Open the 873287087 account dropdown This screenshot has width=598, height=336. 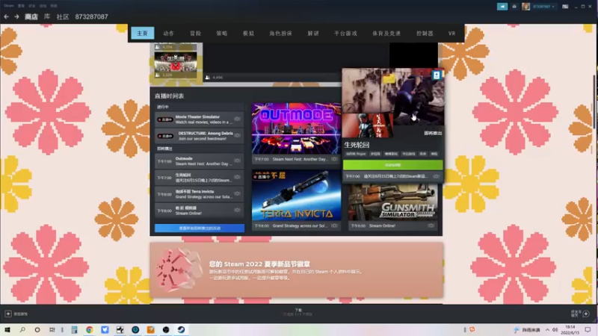543,7
